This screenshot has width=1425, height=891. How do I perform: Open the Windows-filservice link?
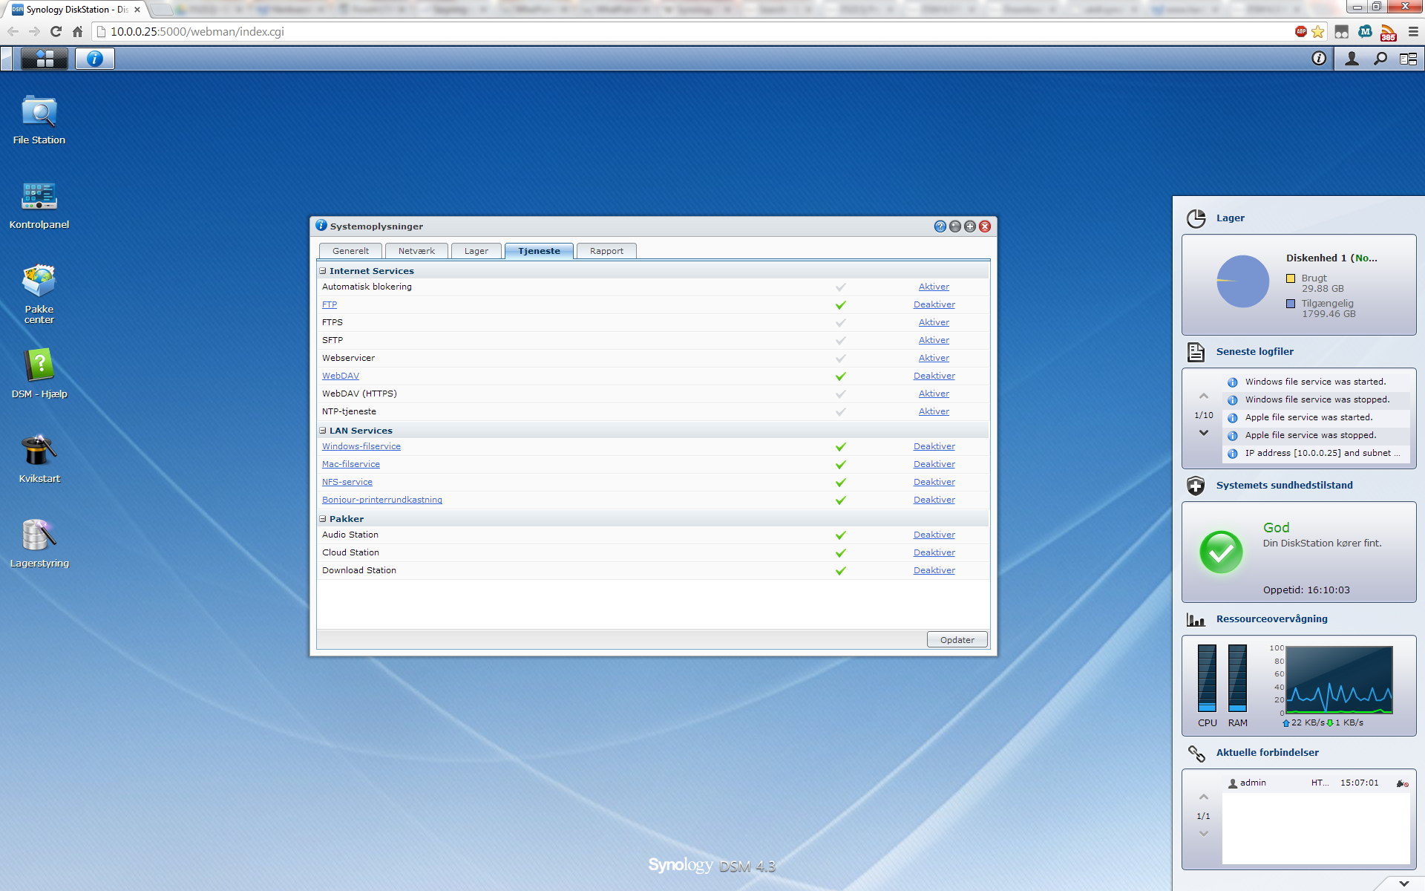coord(361,446)
